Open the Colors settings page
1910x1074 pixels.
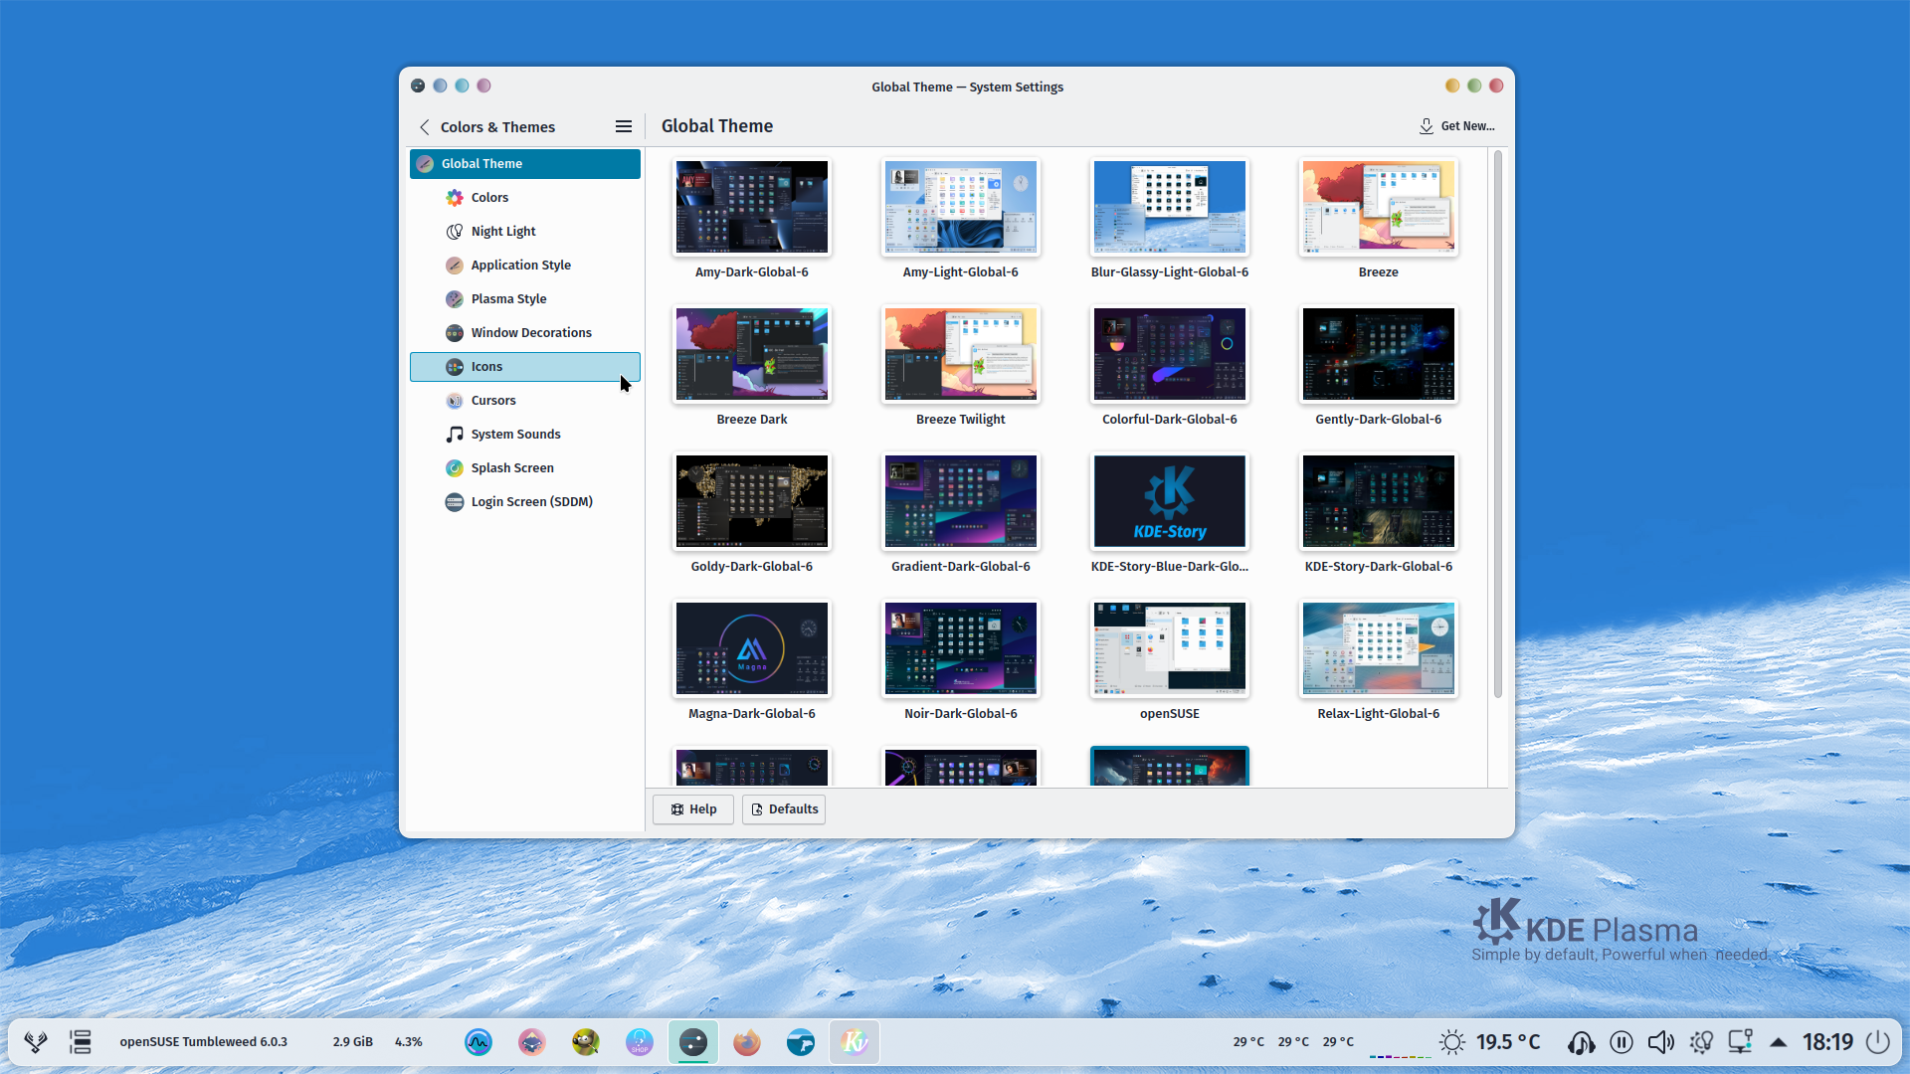pyautogui.click(x=525, y=197)
